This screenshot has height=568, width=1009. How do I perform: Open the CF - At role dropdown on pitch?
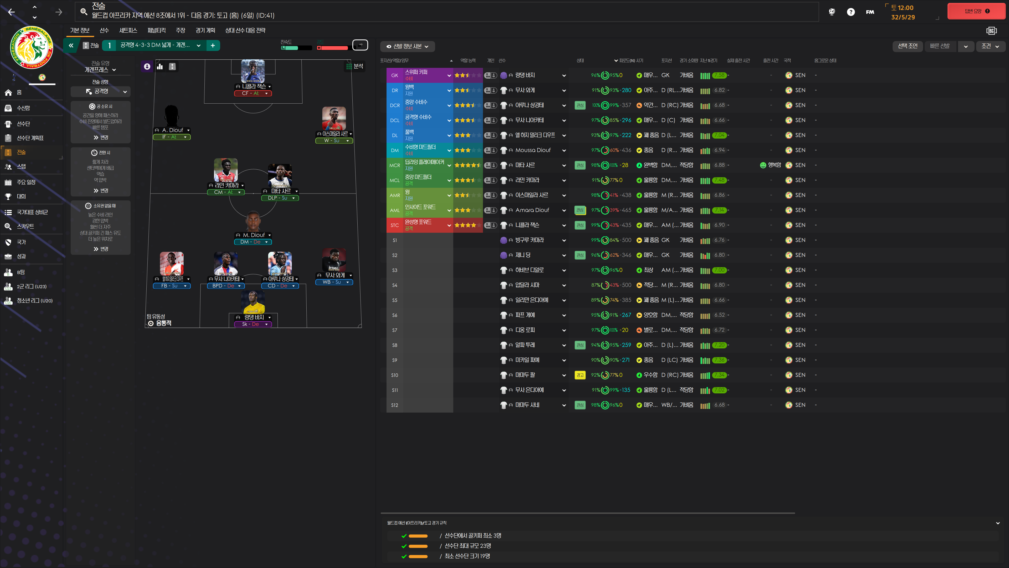253,93
